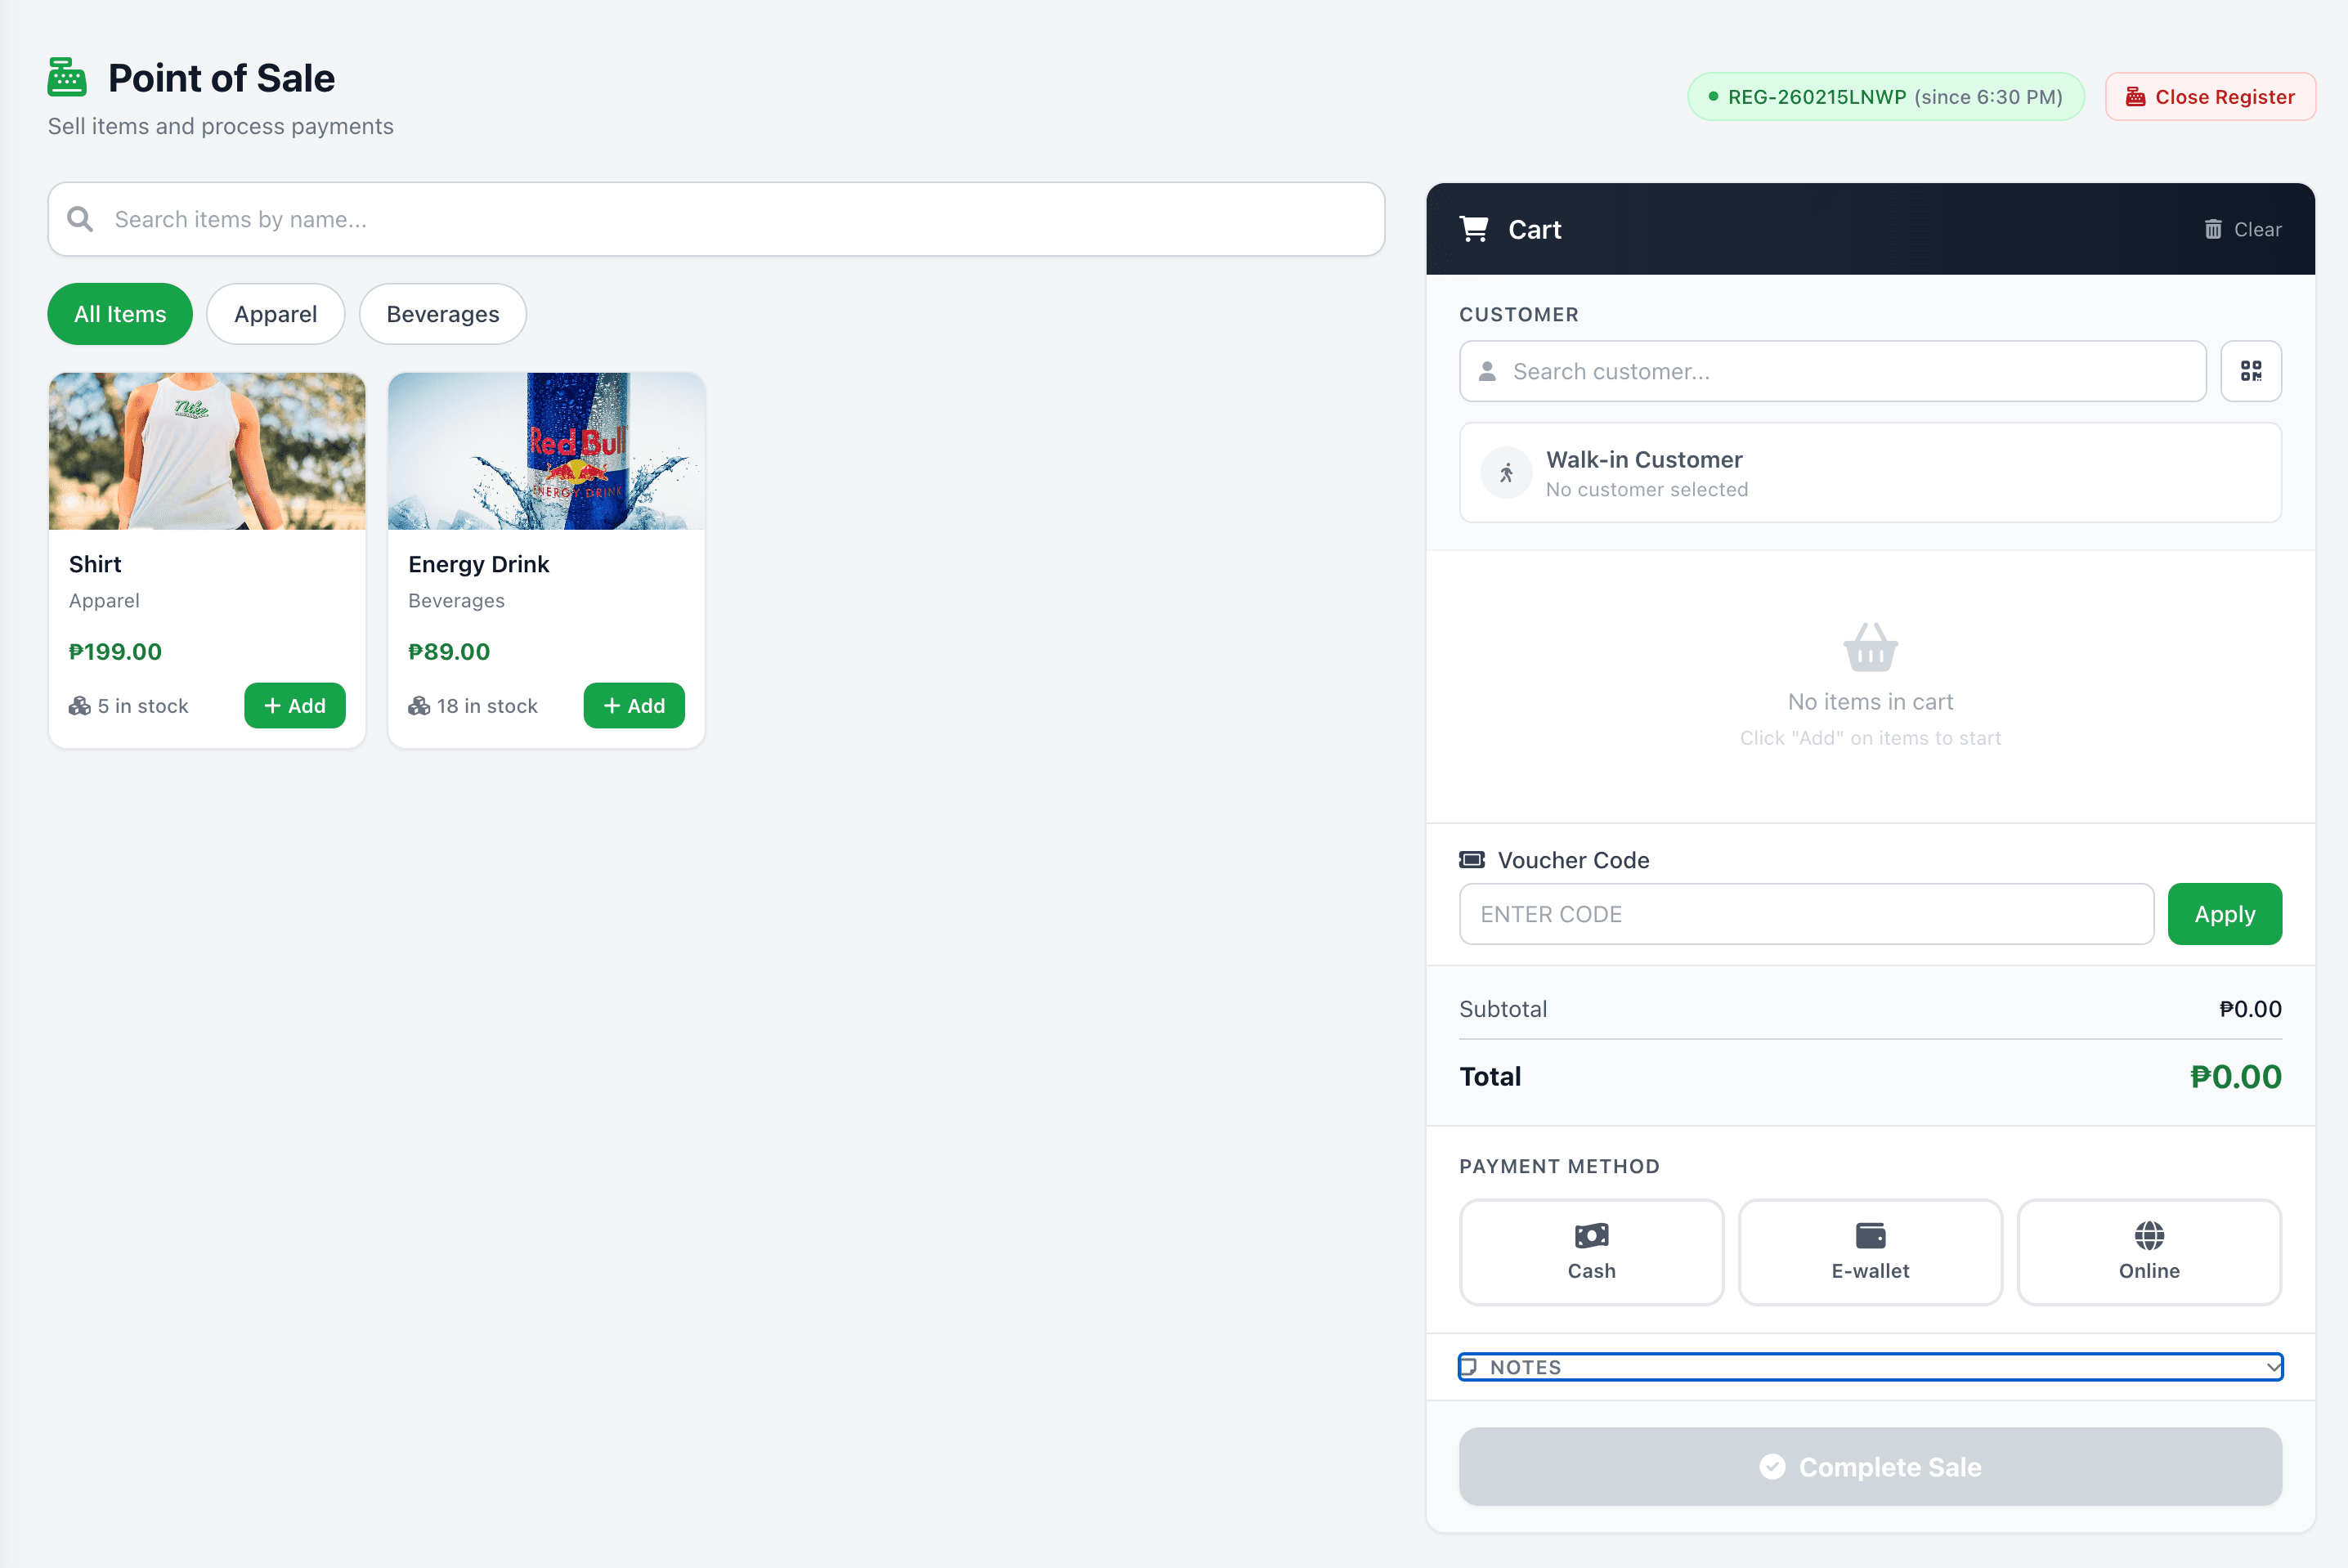The image size is (2348, 1568).
Task: Expand the Notes section
Action: (1870, 1367)
